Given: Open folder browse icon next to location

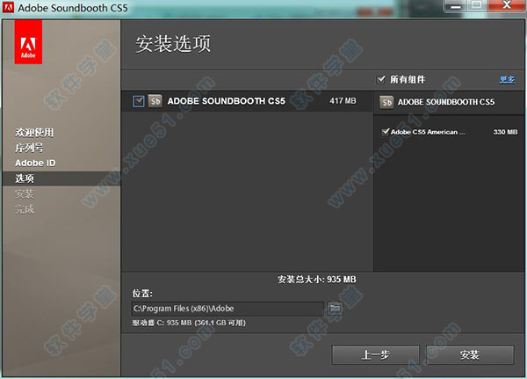Looking at the screenshot, I should pyautogui.click(x=335, y=309).
